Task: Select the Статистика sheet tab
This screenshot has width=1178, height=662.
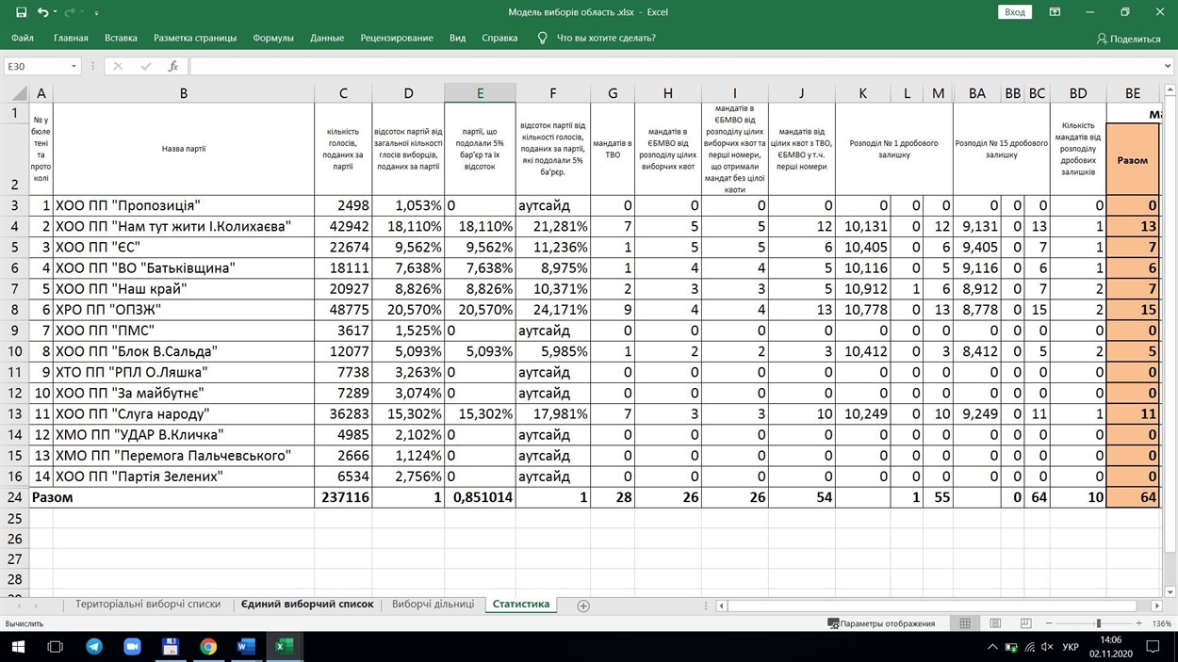Action: [520, 605]
